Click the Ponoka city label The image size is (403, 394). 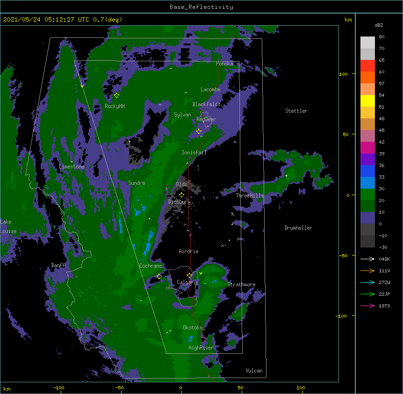pyautogui.click(x=224, y=64)
